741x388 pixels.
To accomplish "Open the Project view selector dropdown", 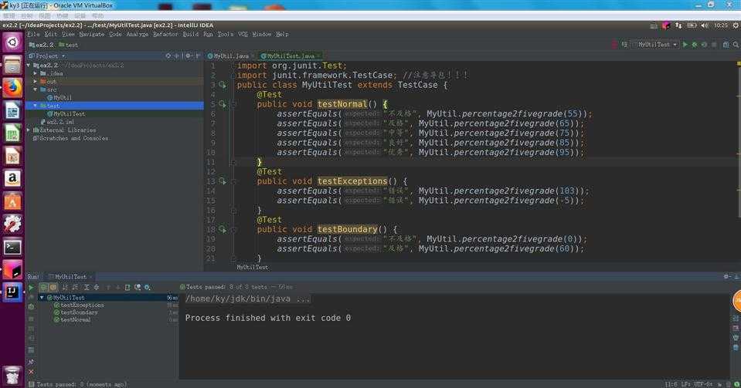I will pyautogui.click(x=47, y=56).
